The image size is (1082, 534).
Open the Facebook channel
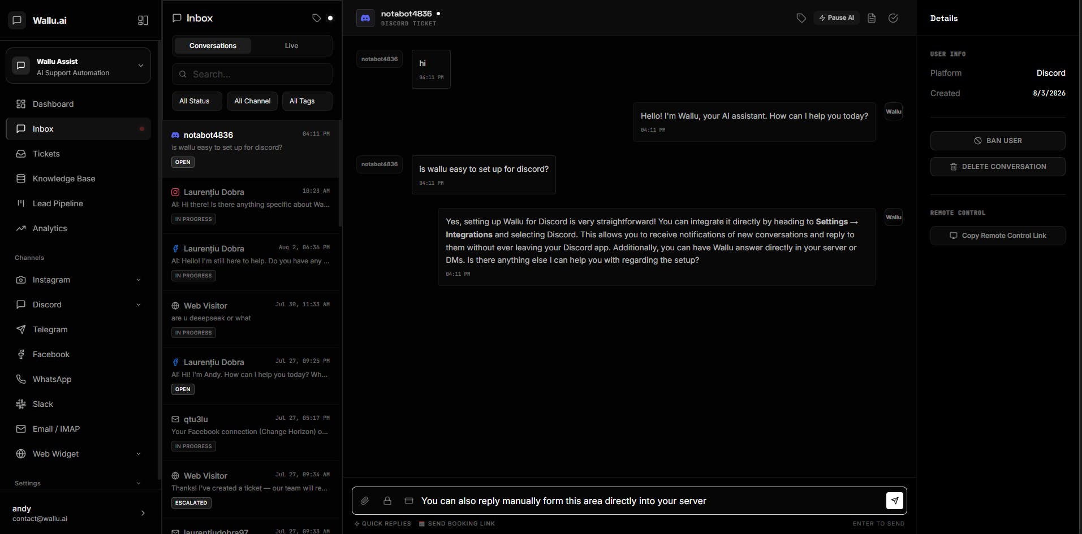[x=78, y=354]
